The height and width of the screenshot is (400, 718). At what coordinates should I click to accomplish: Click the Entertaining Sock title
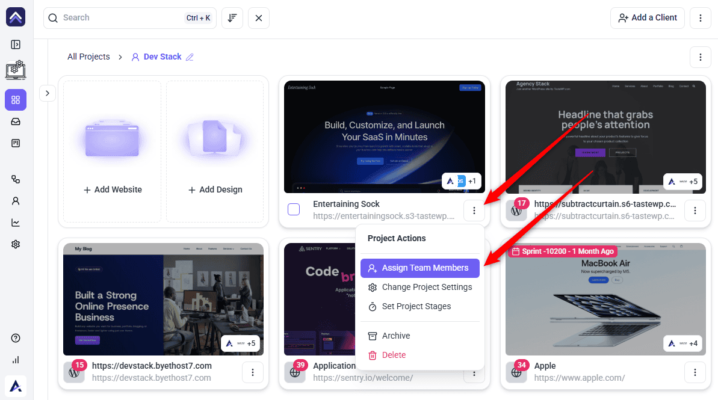346,204
